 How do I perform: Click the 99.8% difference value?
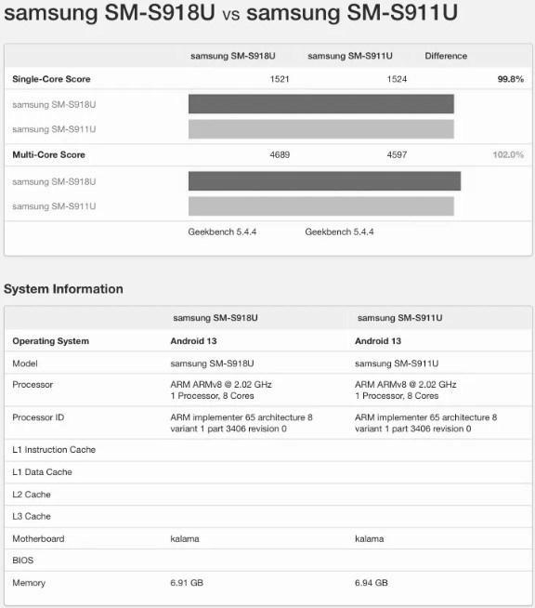(x=511, y=79)
